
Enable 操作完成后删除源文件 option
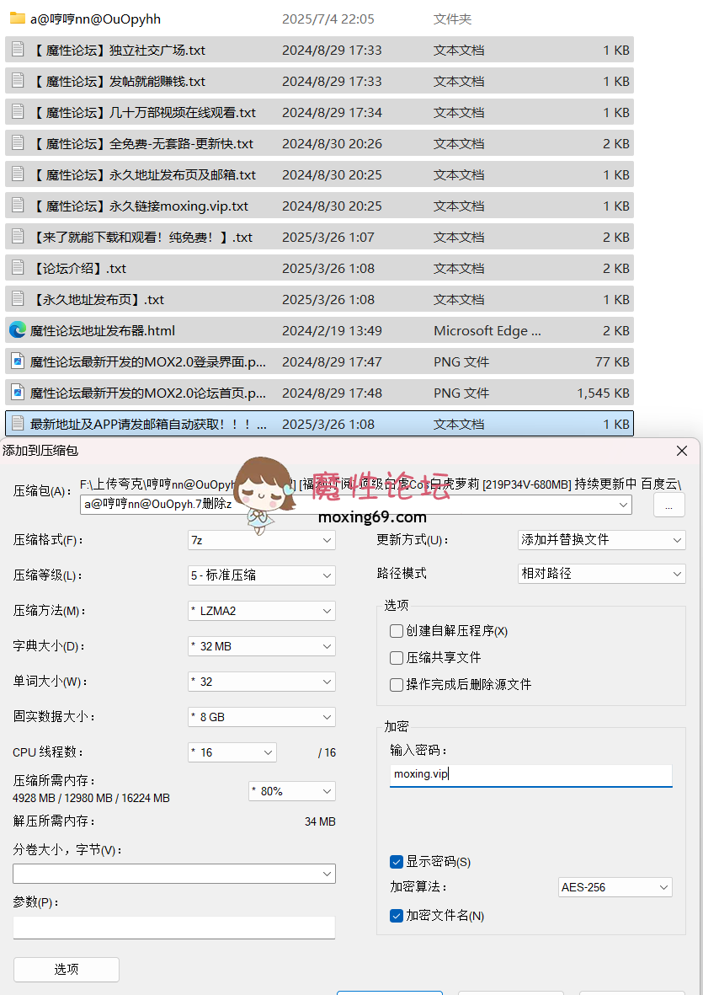(x=397, y=684)
